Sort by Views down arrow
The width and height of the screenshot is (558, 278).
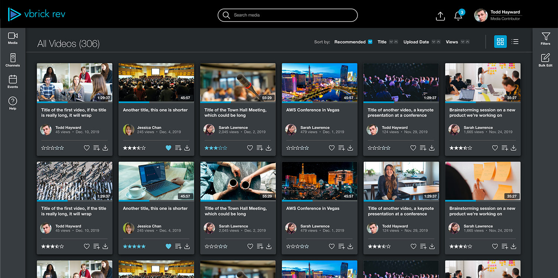pyautogui.click(x=462, y=42)
